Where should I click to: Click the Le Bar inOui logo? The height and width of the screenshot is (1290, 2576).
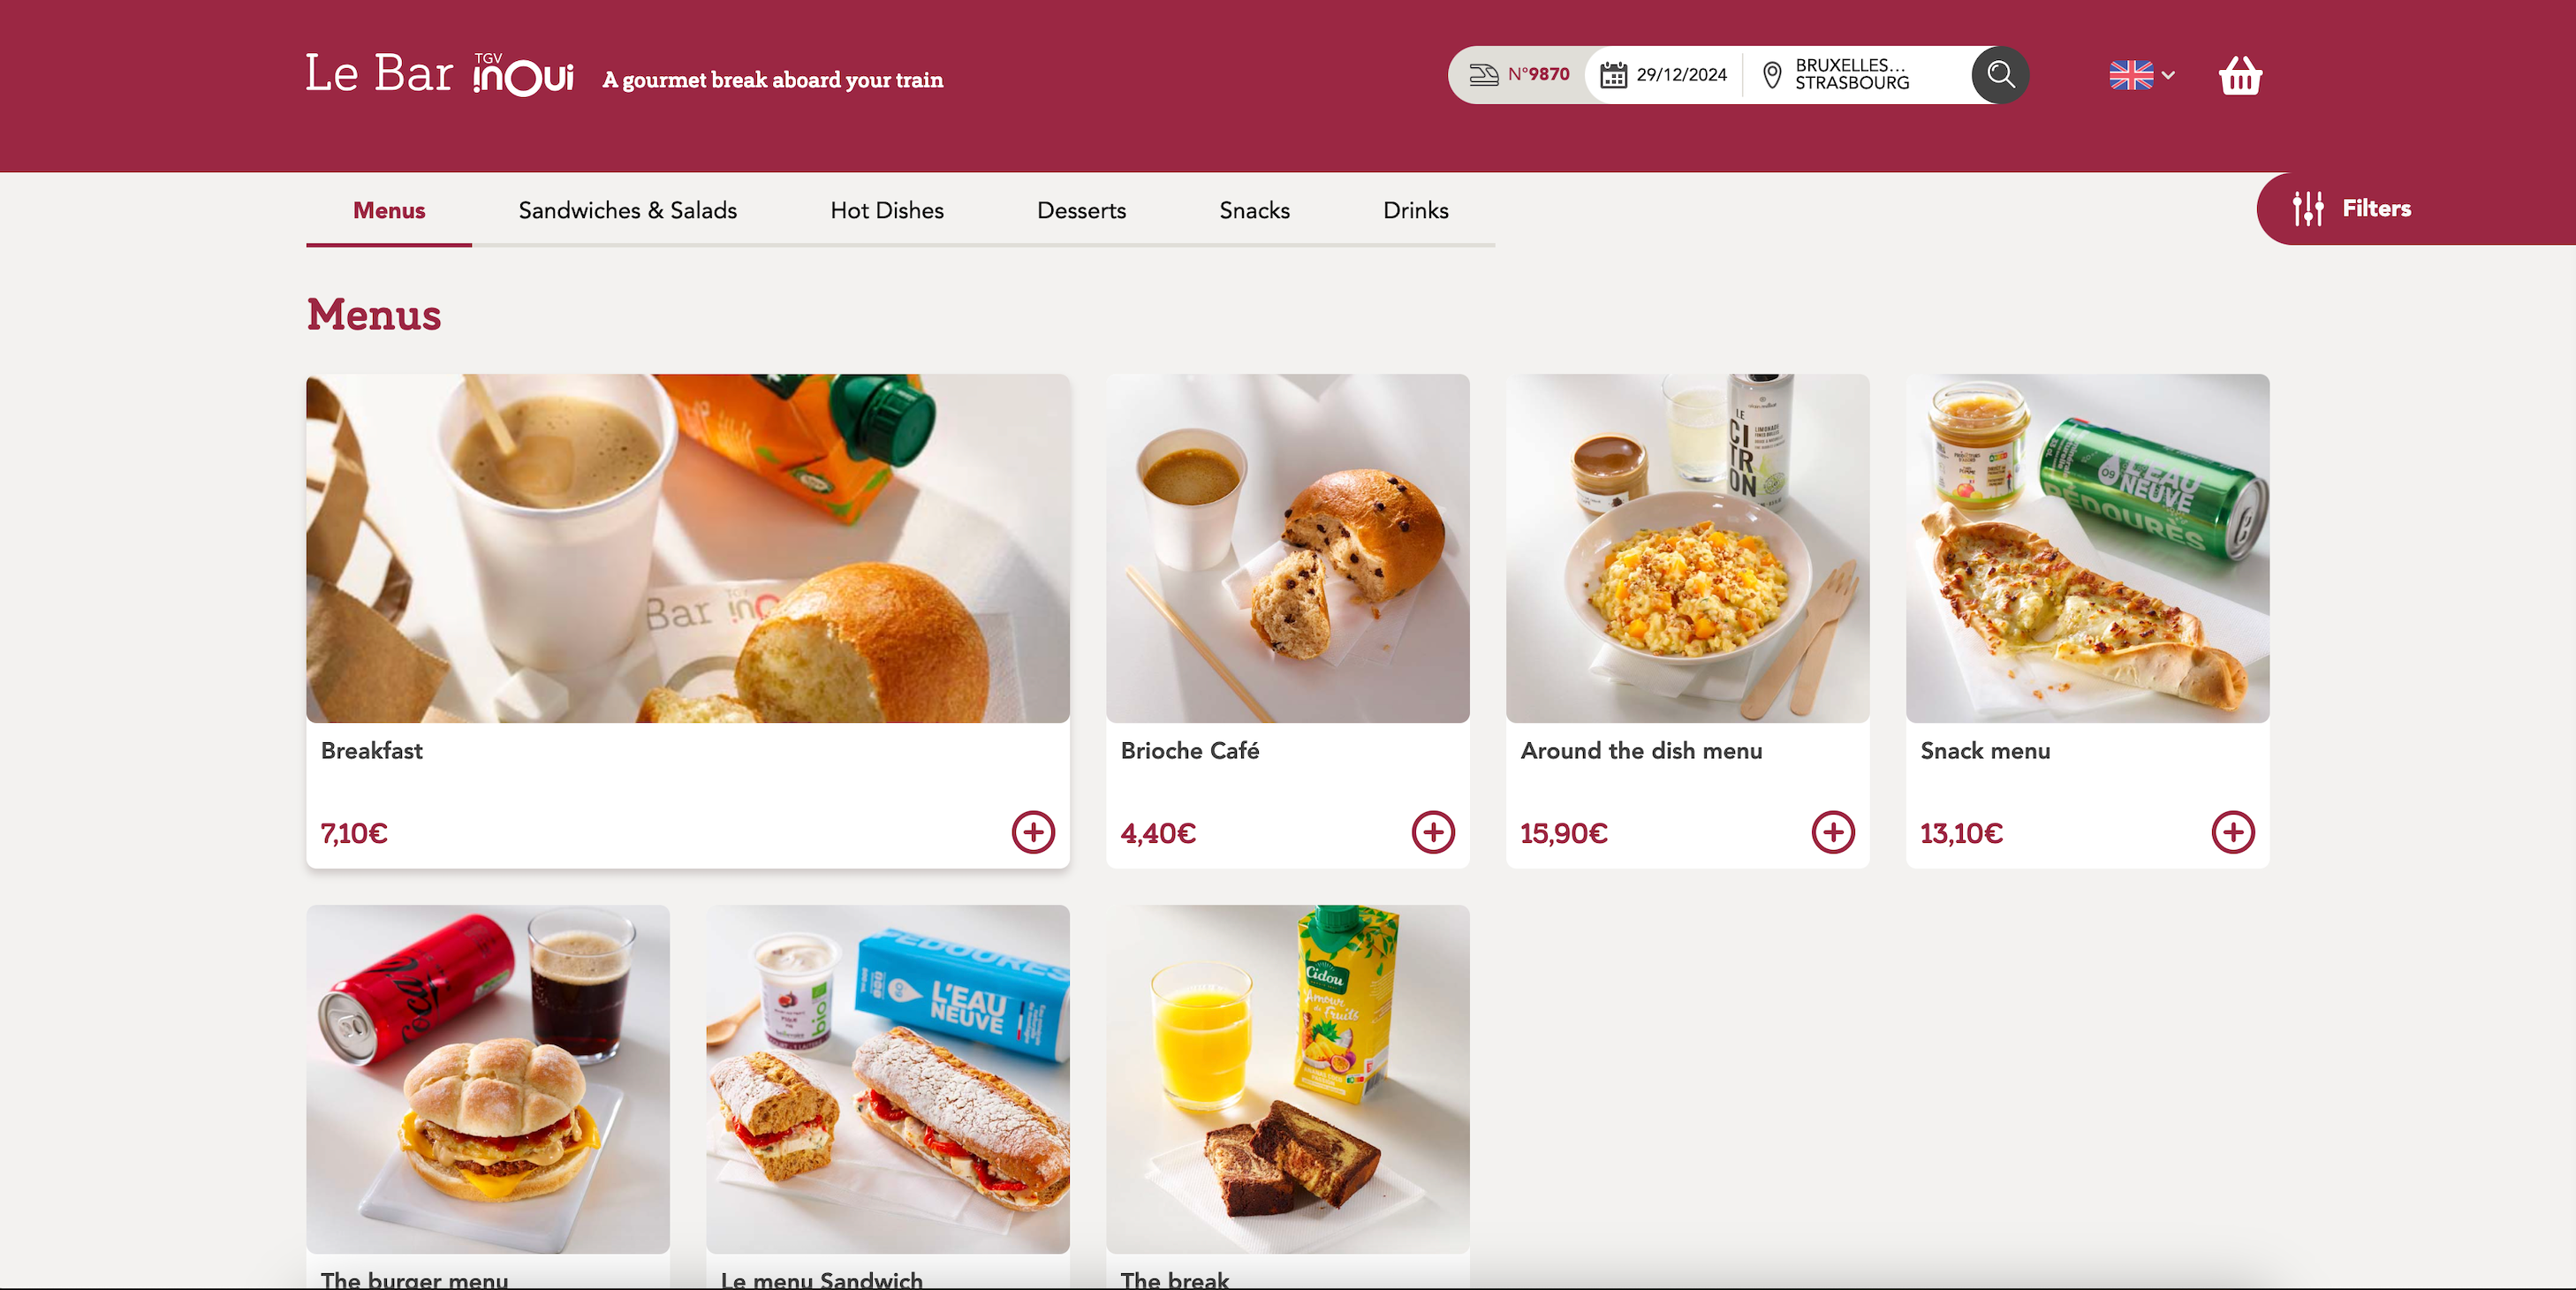439,74
